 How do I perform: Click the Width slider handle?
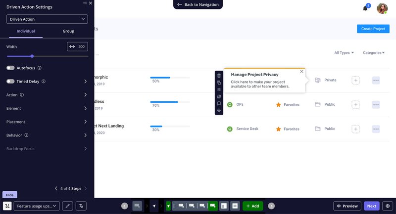coord(32,56)
